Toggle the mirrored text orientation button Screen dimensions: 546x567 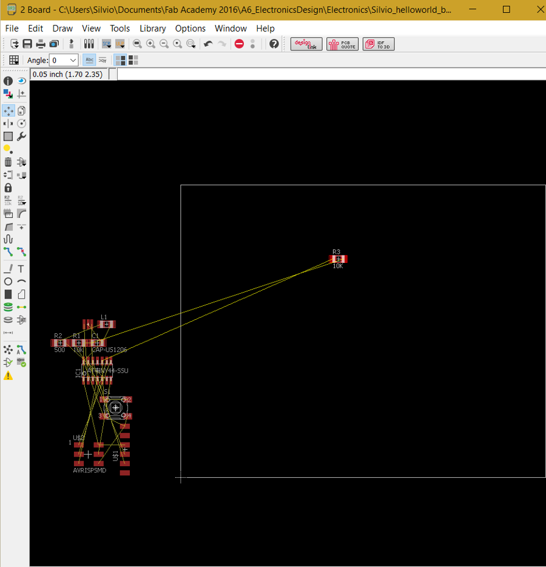coord(103,60)
